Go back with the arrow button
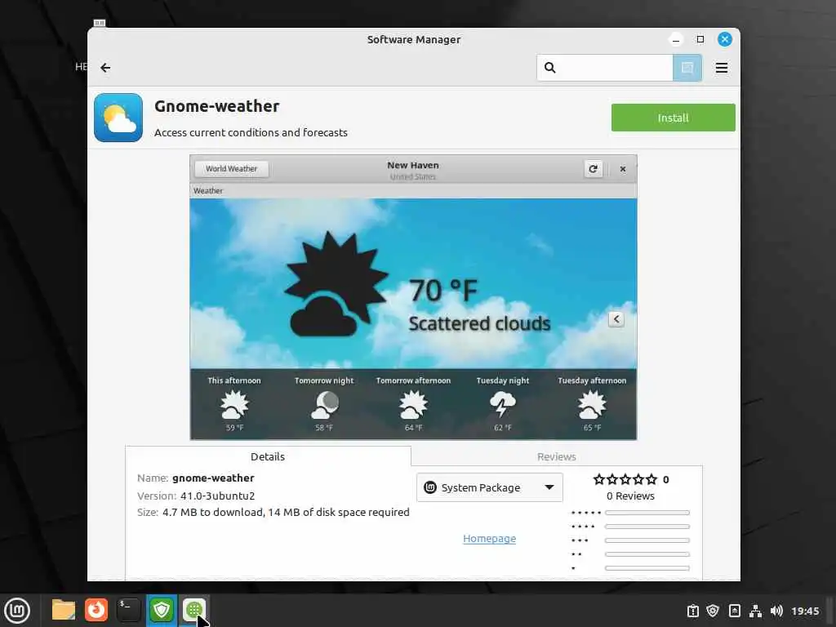 pyautogui.click(x=105, y=68)
